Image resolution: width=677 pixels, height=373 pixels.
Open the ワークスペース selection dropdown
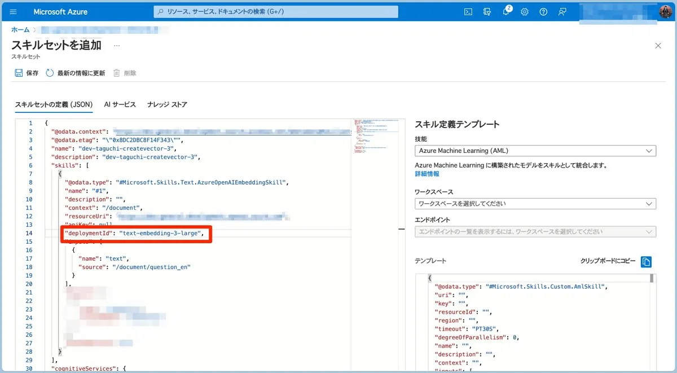click(535, 204)
